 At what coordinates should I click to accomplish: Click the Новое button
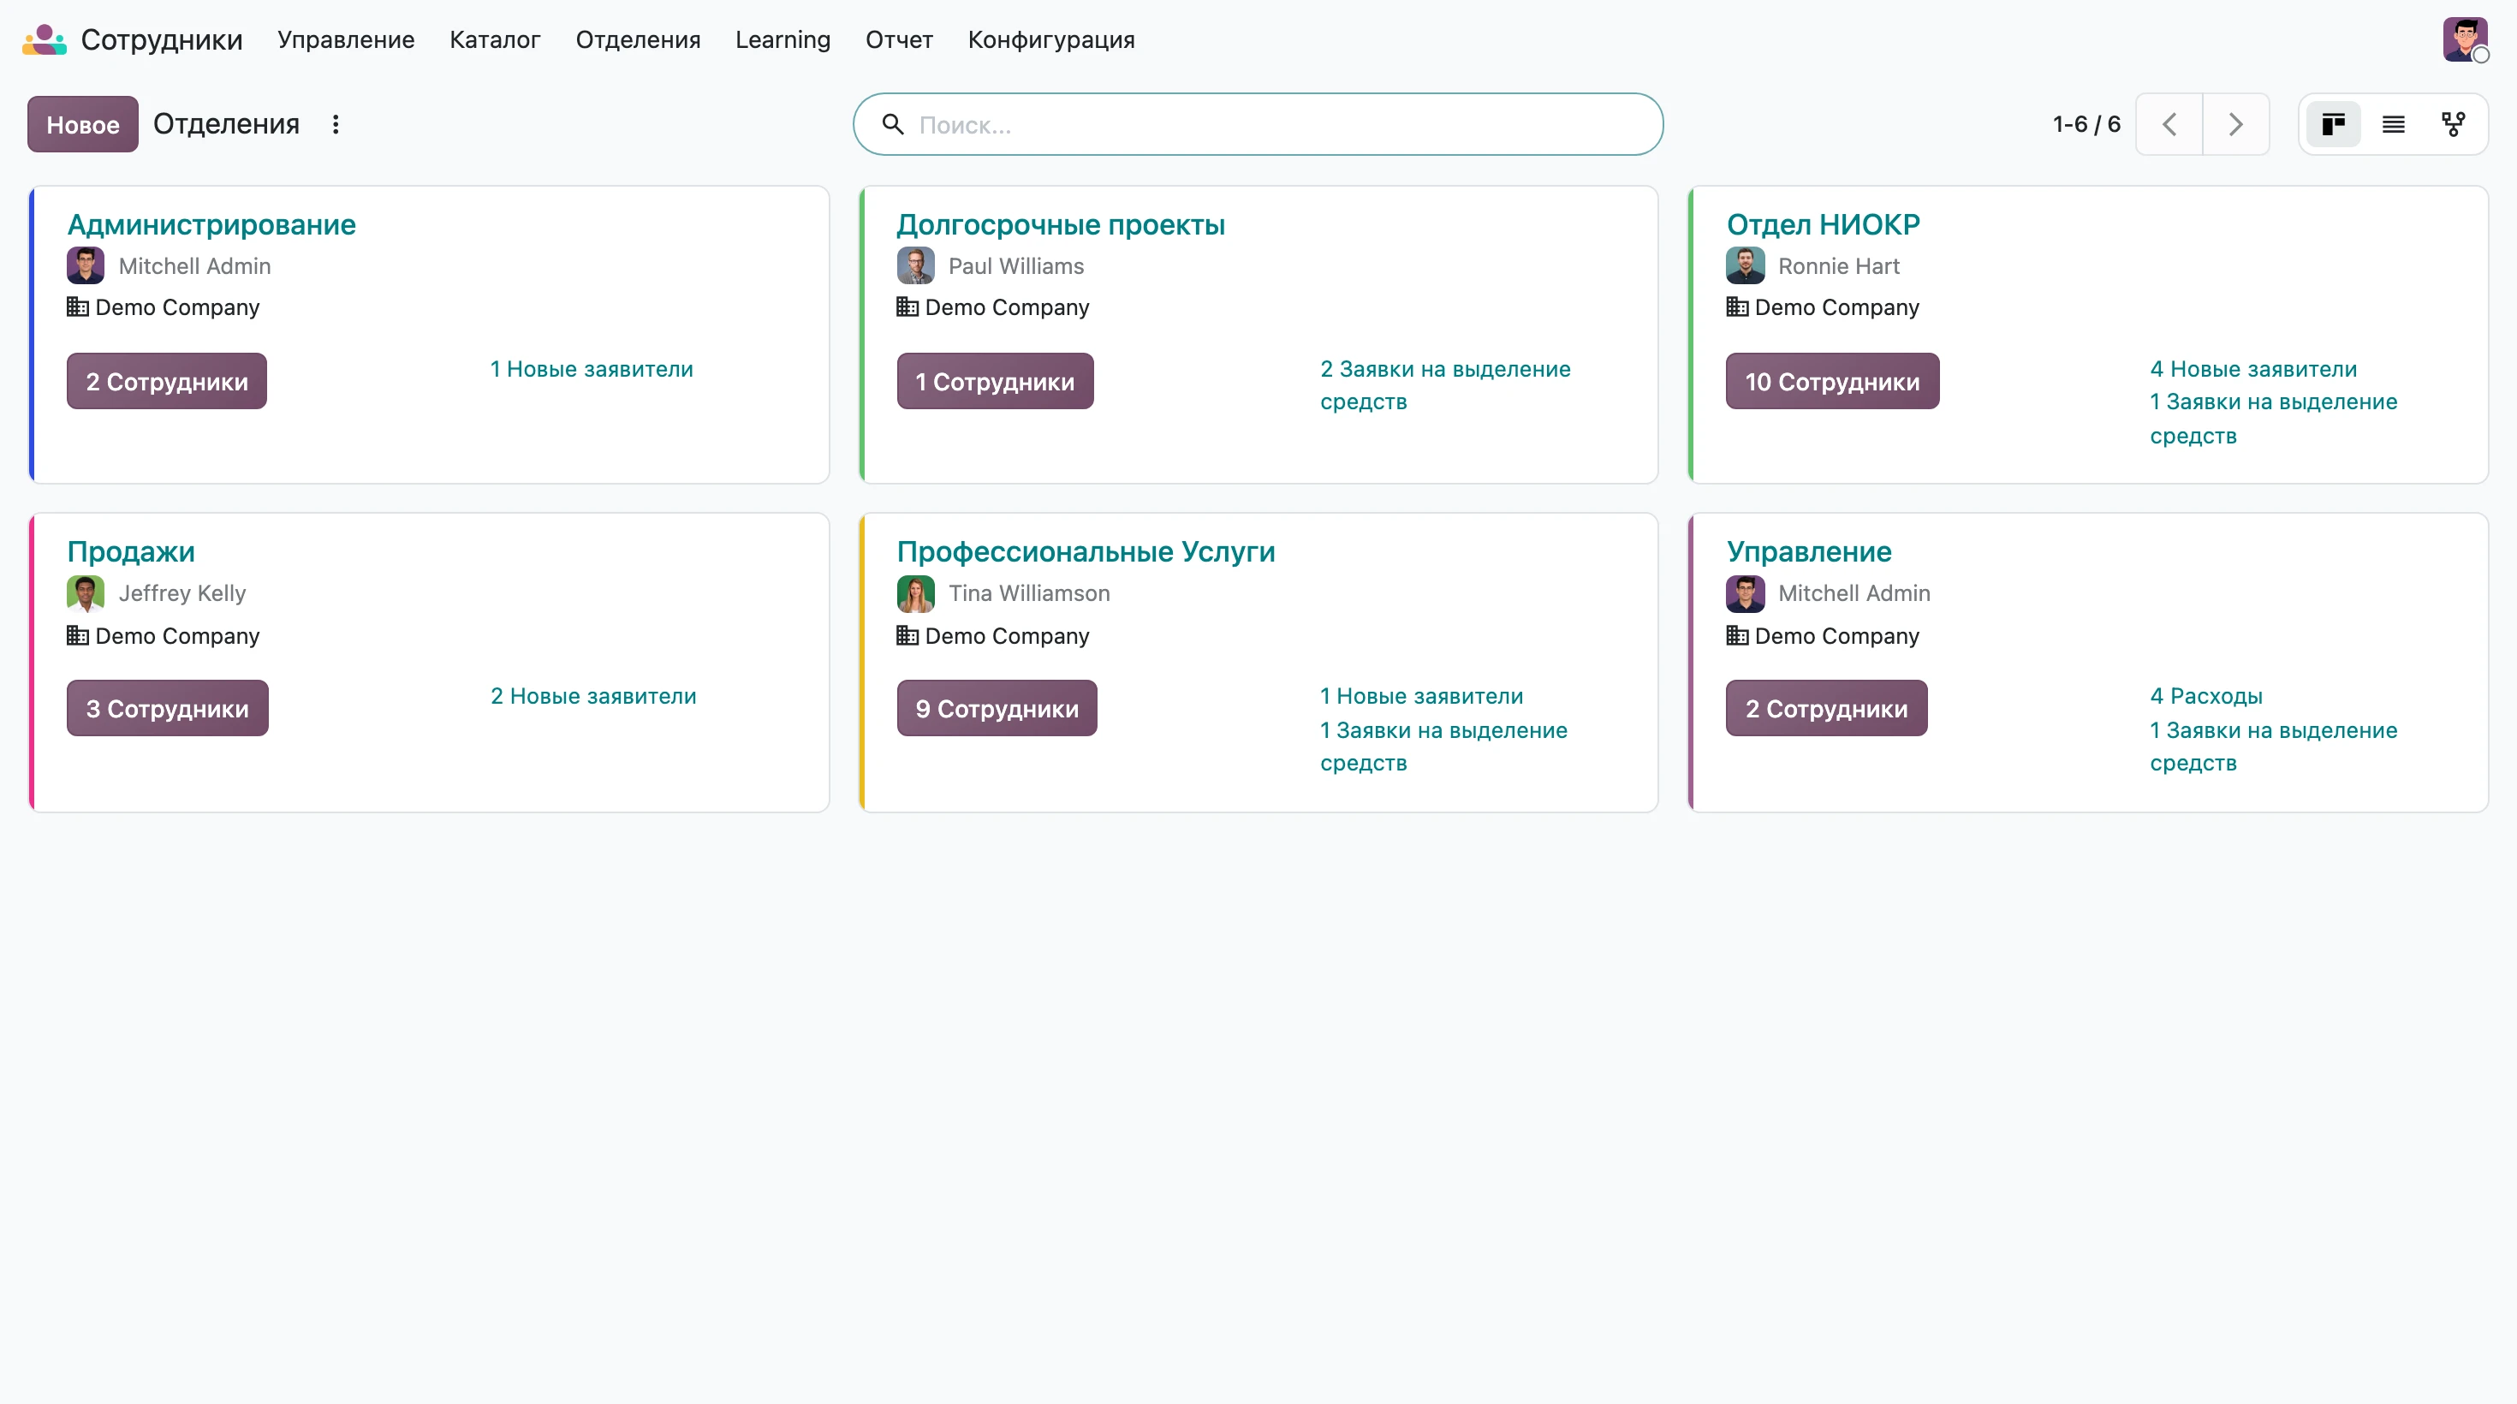tap(83, 124)
